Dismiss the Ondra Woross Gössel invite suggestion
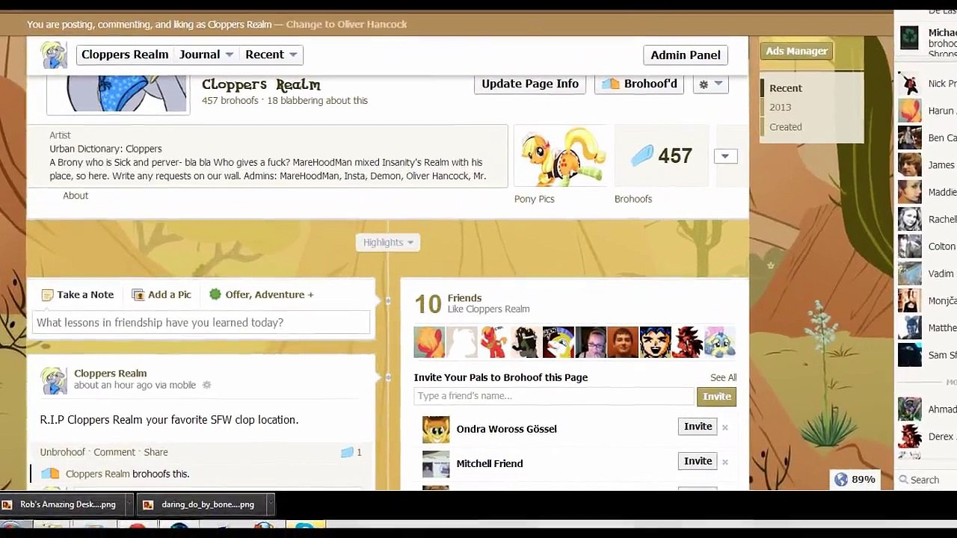 coord(724,427)
